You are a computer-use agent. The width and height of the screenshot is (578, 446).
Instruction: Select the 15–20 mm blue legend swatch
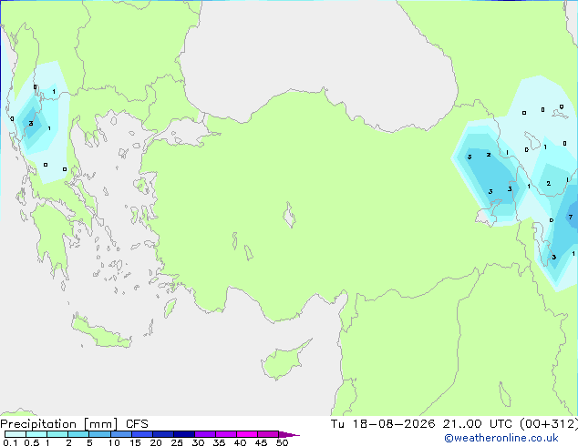(142, 434)
